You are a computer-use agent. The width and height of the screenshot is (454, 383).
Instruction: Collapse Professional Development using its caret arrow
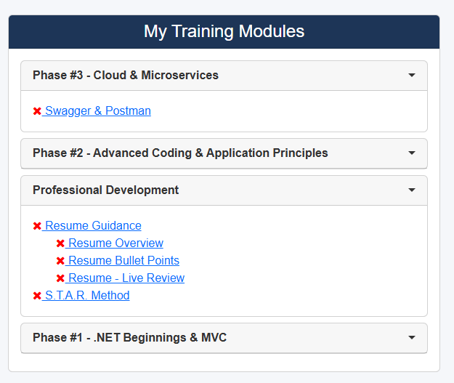coord(412,190)
